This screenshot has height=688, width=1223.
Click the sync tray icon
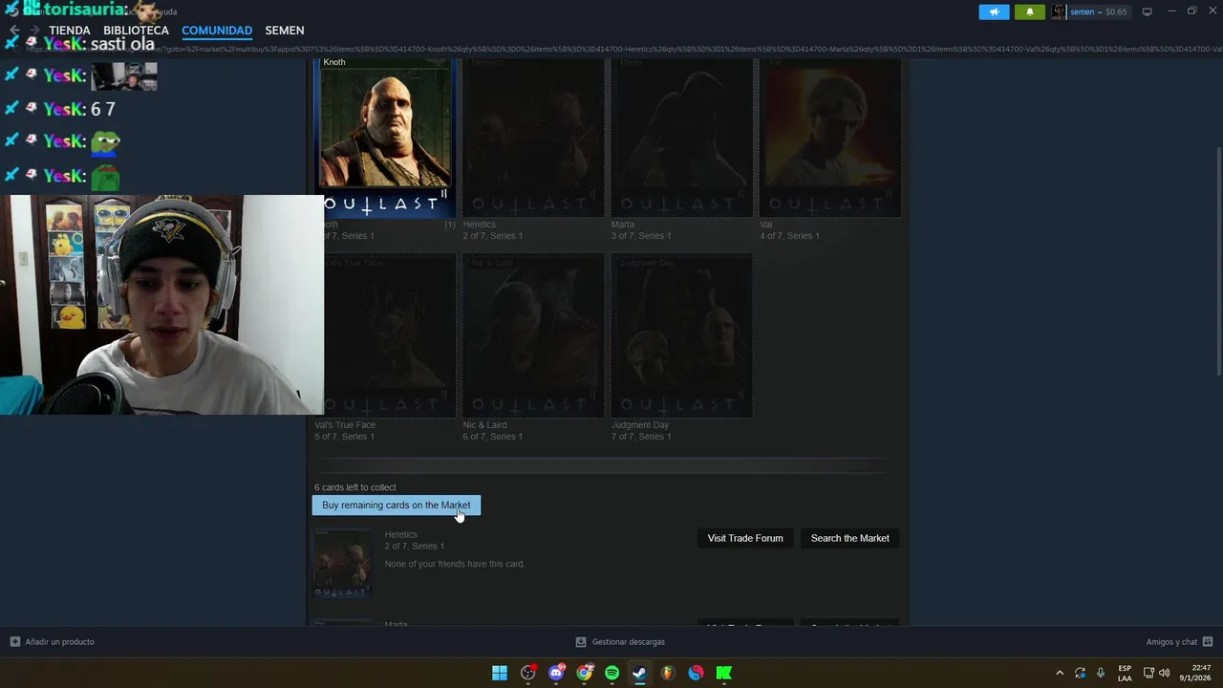click(1080, 673)
